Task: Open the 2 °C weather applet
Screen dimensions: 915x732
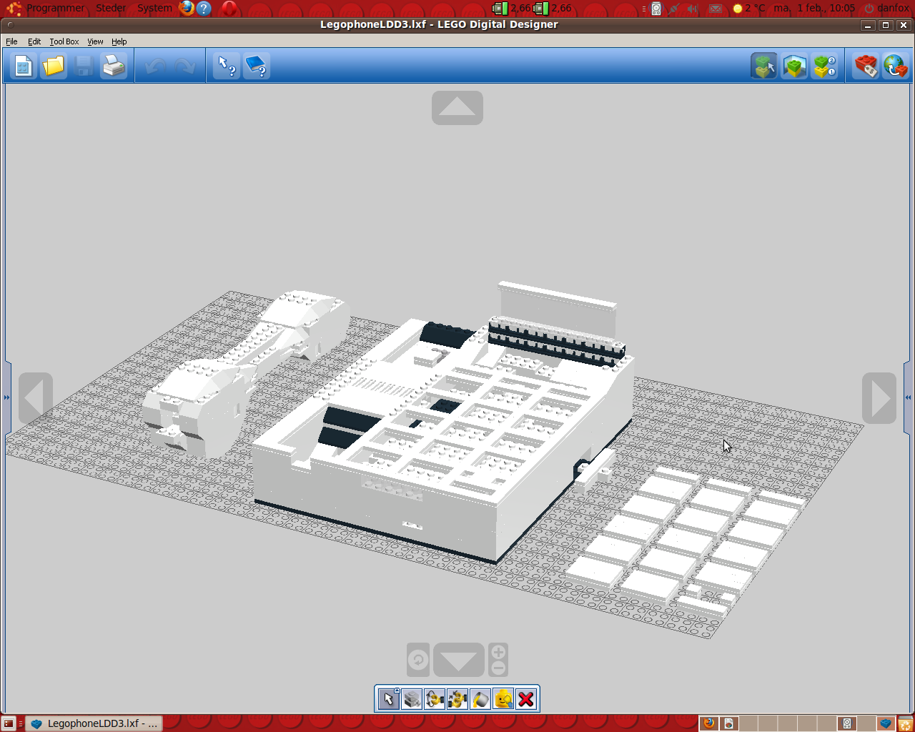Action: click(x=748, y=8)
